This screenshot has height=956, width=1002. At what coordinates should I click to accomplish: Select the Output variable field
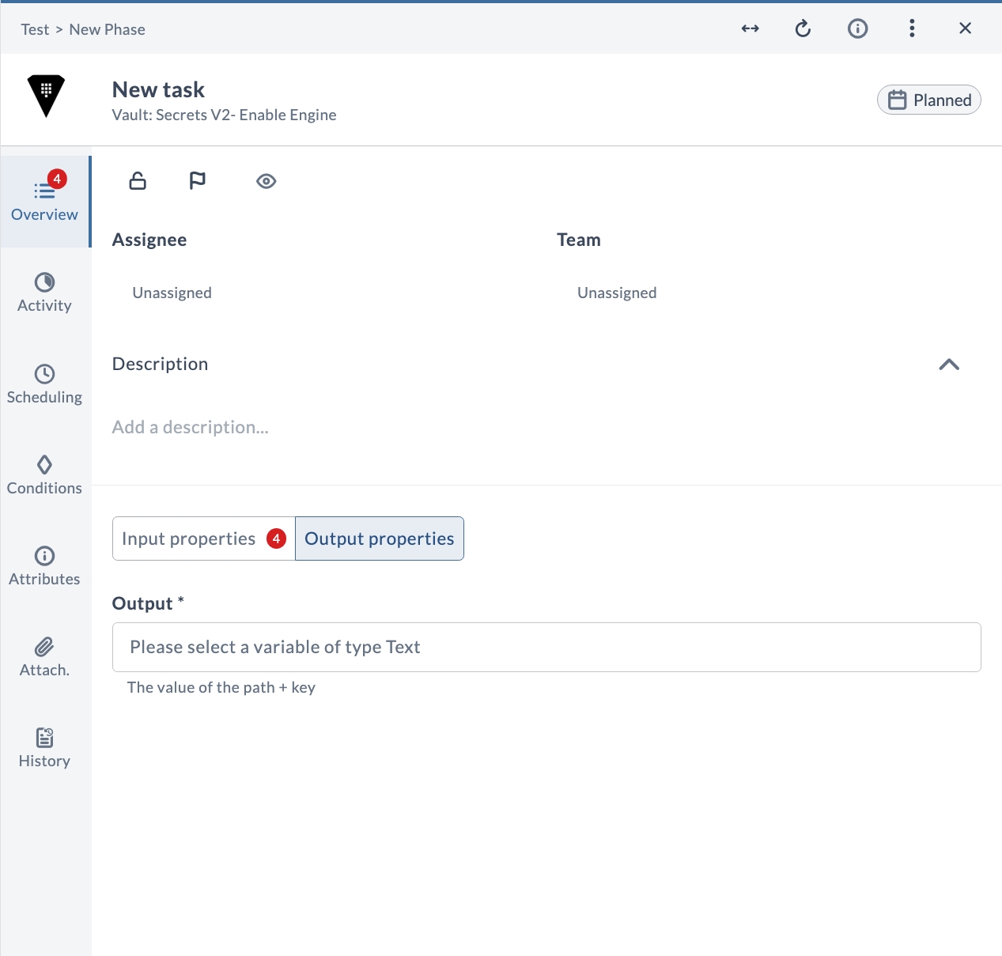tap(546, 647)
